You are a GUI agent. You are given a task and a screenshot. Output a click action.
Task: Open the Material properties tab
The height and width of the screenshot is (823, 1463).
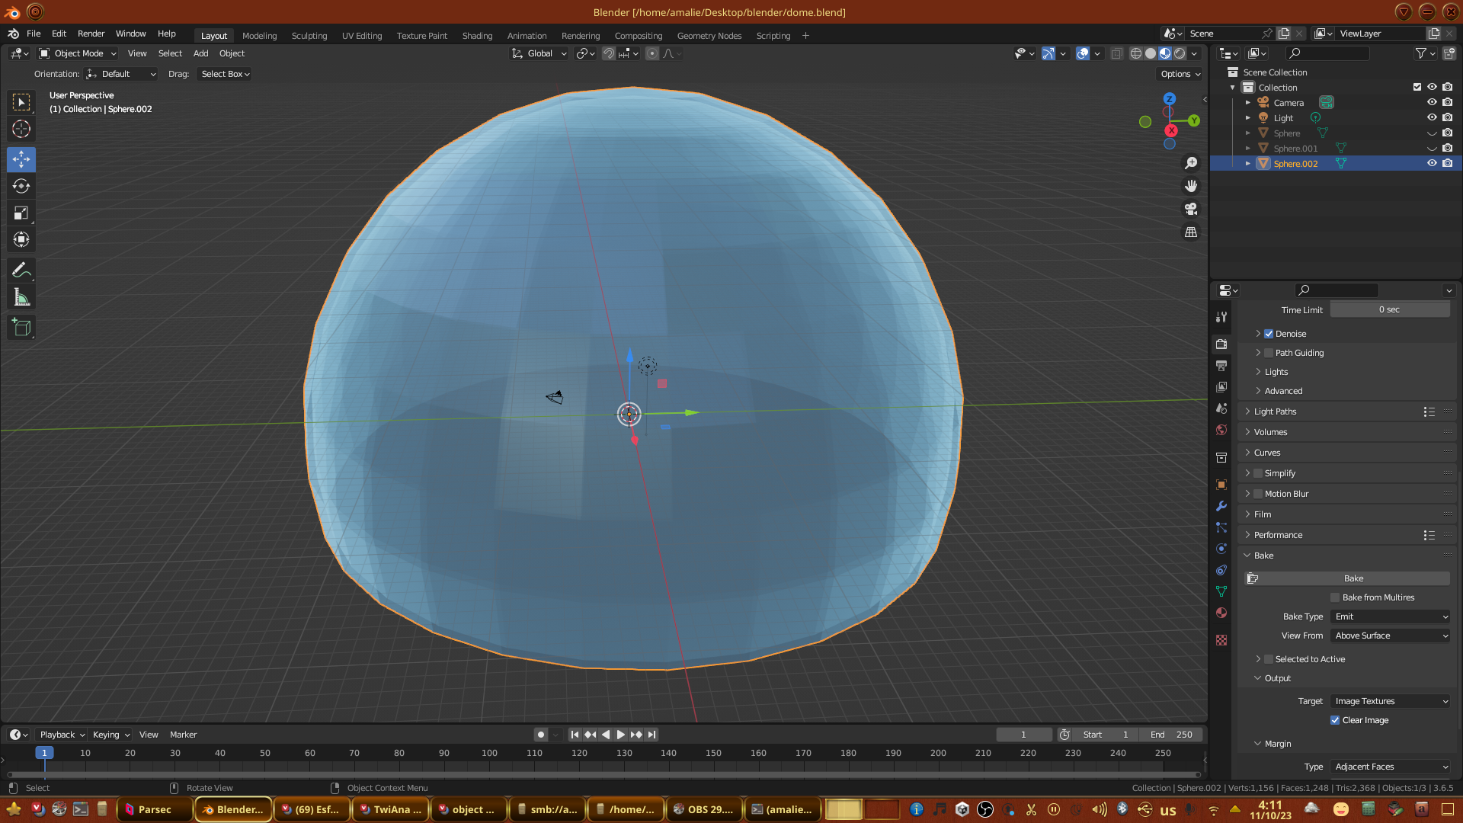tap(1221, 613)
